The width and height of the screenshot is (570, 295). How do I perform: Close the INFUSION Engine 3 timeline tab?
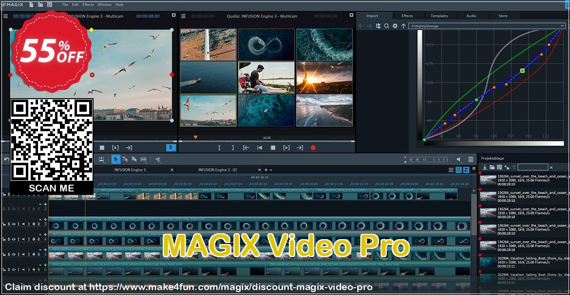[x=172, y=170]
